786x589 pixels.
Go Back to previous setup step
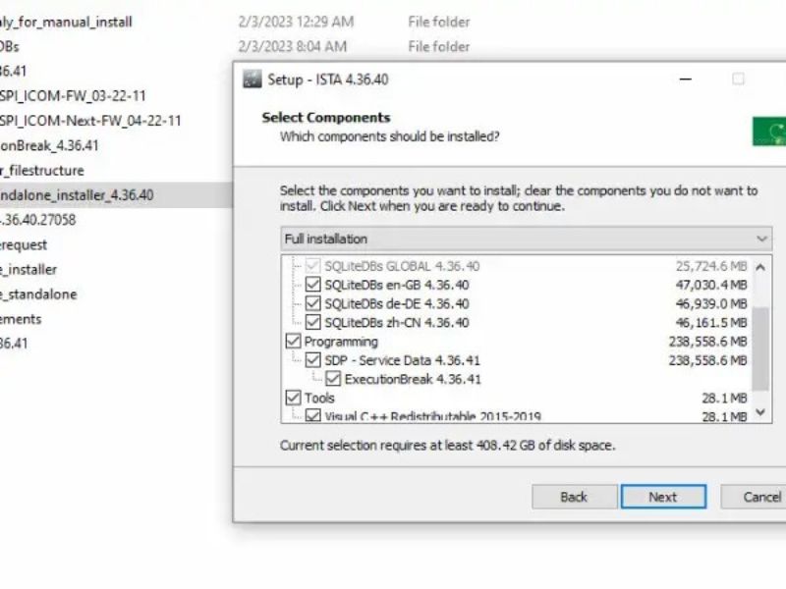574,497
